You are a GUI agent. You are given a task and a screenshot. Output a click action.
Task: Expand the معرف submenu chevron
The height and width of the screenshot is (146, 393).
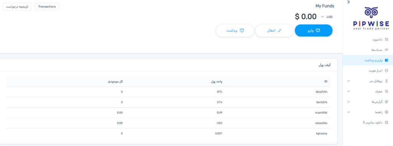pos(348,91)
